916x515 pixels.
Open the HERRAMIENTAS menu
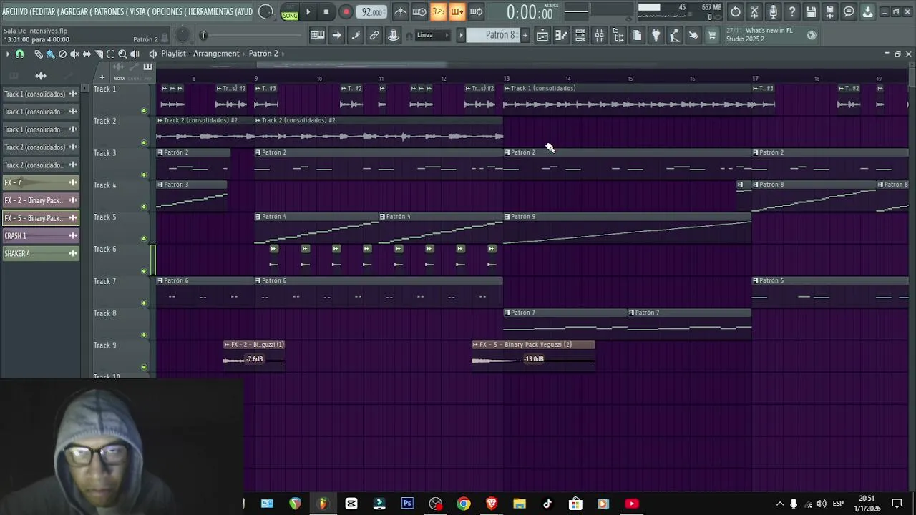click(x=210, y=12)
